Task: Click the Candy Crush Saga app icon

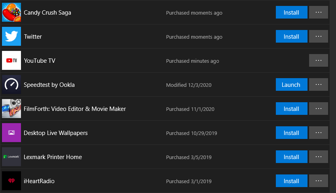Action: click(11, 12)
